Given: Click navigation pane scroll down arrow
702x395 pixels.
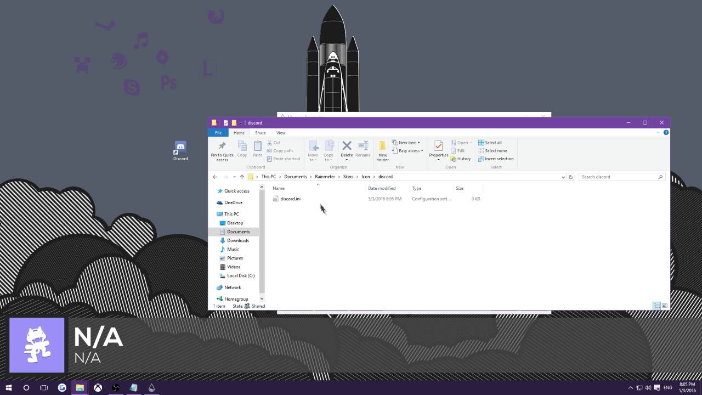Looking at the screenshot, I should click(262, 299).
